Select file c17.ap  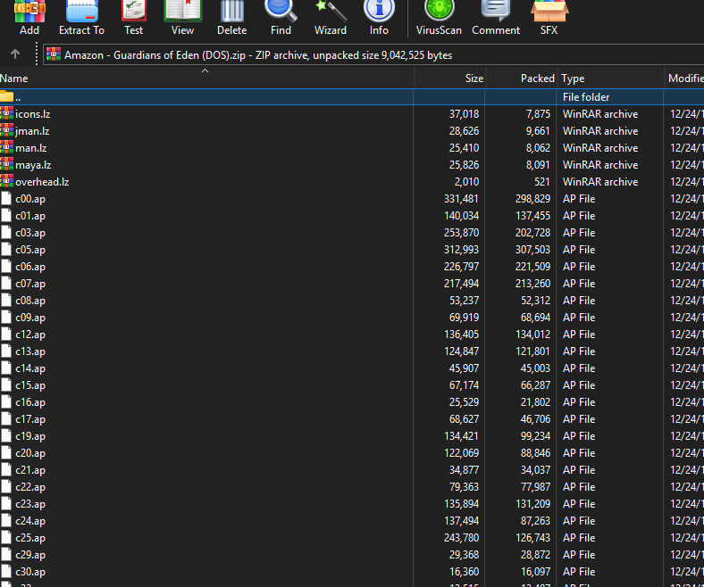click(x=30, y=419)
